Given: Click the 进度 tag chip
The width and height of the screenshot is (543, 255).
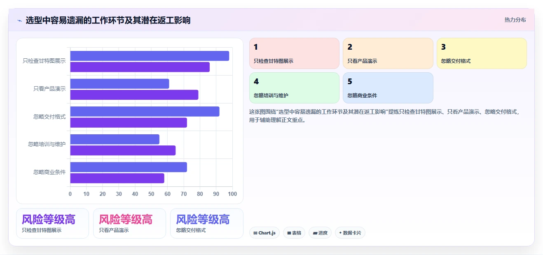Looking at the screenshot, I should tap(320, 233).
